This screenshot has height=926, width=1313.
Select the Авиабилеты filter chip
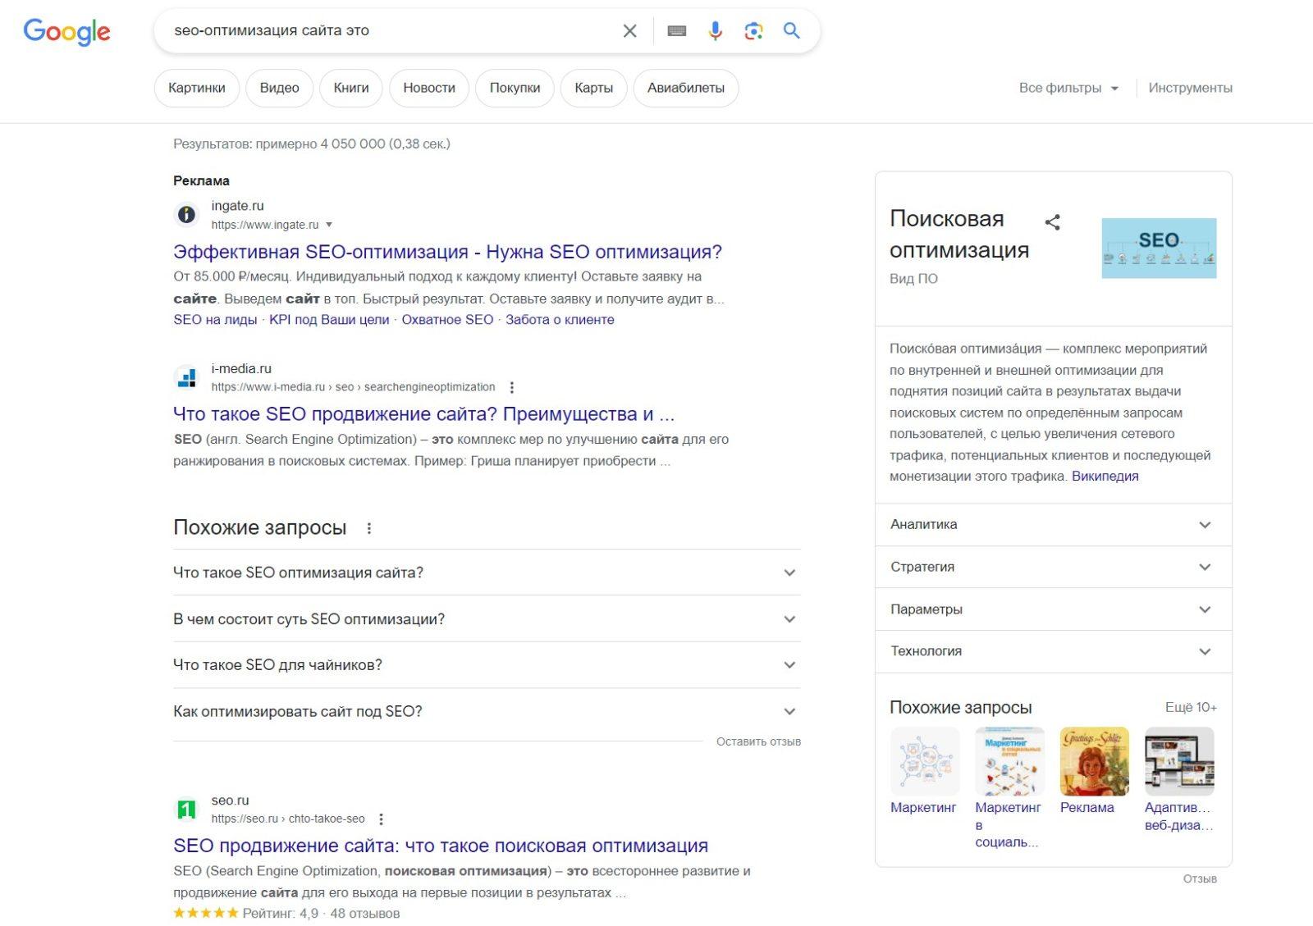point(686,88)
